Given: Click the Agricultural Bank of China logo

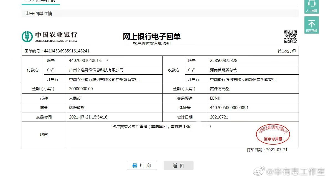Looking at the screenshot, I should (x=49, y=37).
